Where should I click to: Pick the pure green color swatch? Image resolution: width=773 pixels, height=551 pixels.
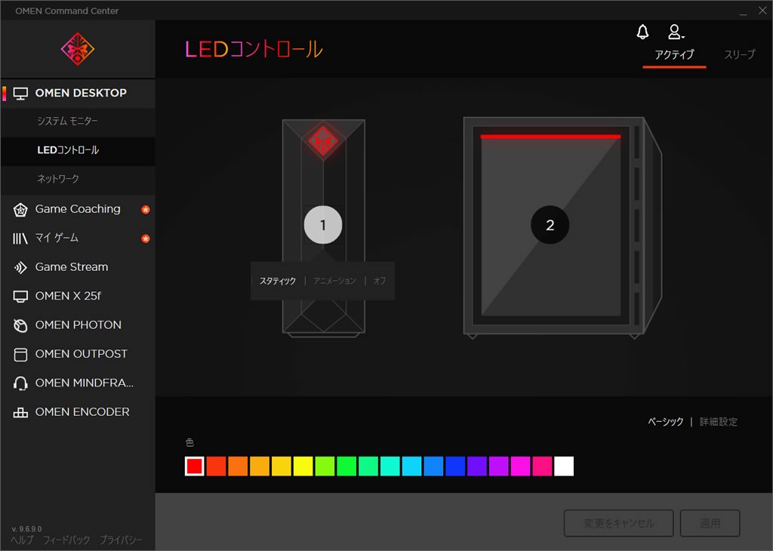click(x=346, y=466)
